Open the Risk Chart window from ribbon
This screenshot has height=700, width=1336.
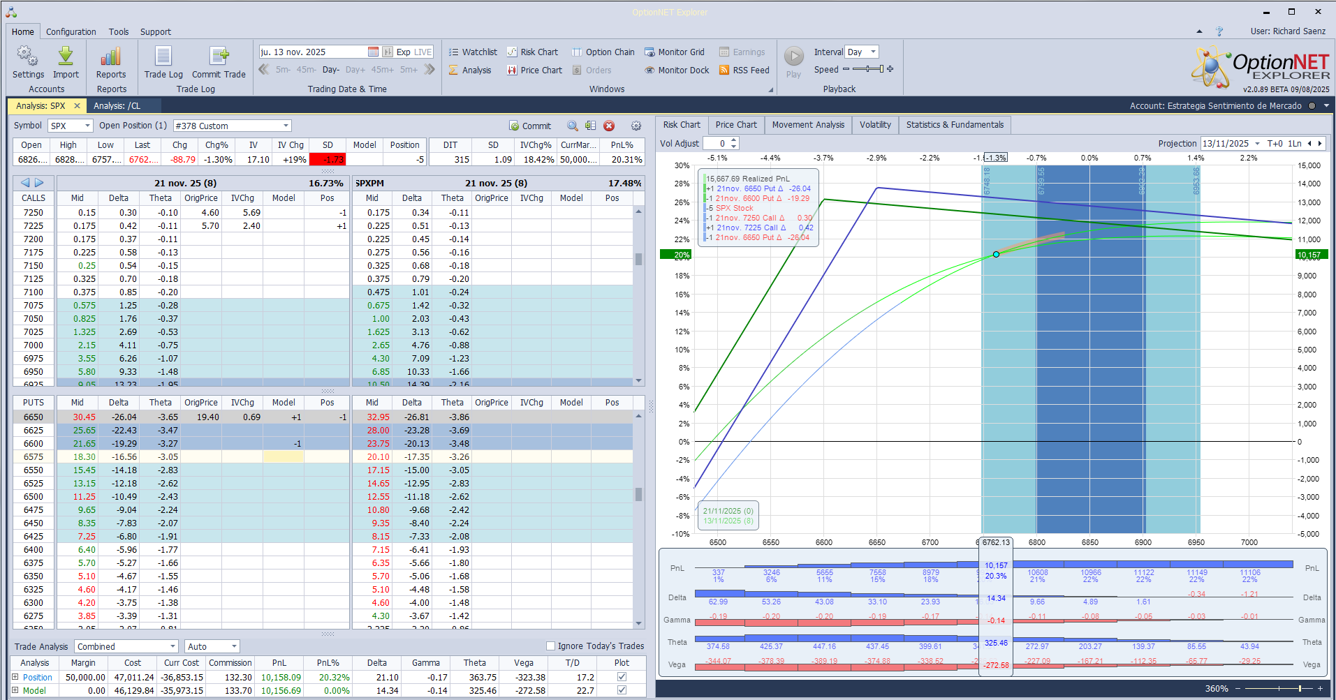pyautogui.click(x=532, y=52)
